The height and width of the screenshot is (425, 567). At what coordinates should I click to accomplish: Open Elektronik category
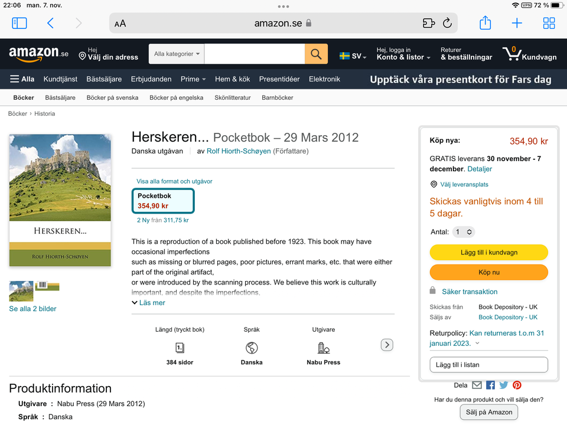pyautogui.click(x=324, y=79)
